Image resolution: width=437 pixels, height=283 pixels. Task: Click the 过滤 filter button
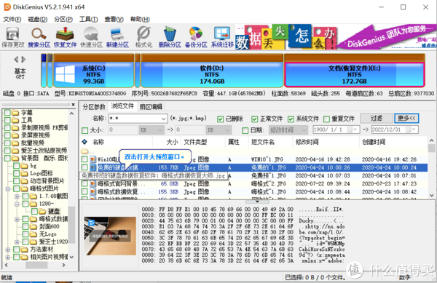click(377, 119)
